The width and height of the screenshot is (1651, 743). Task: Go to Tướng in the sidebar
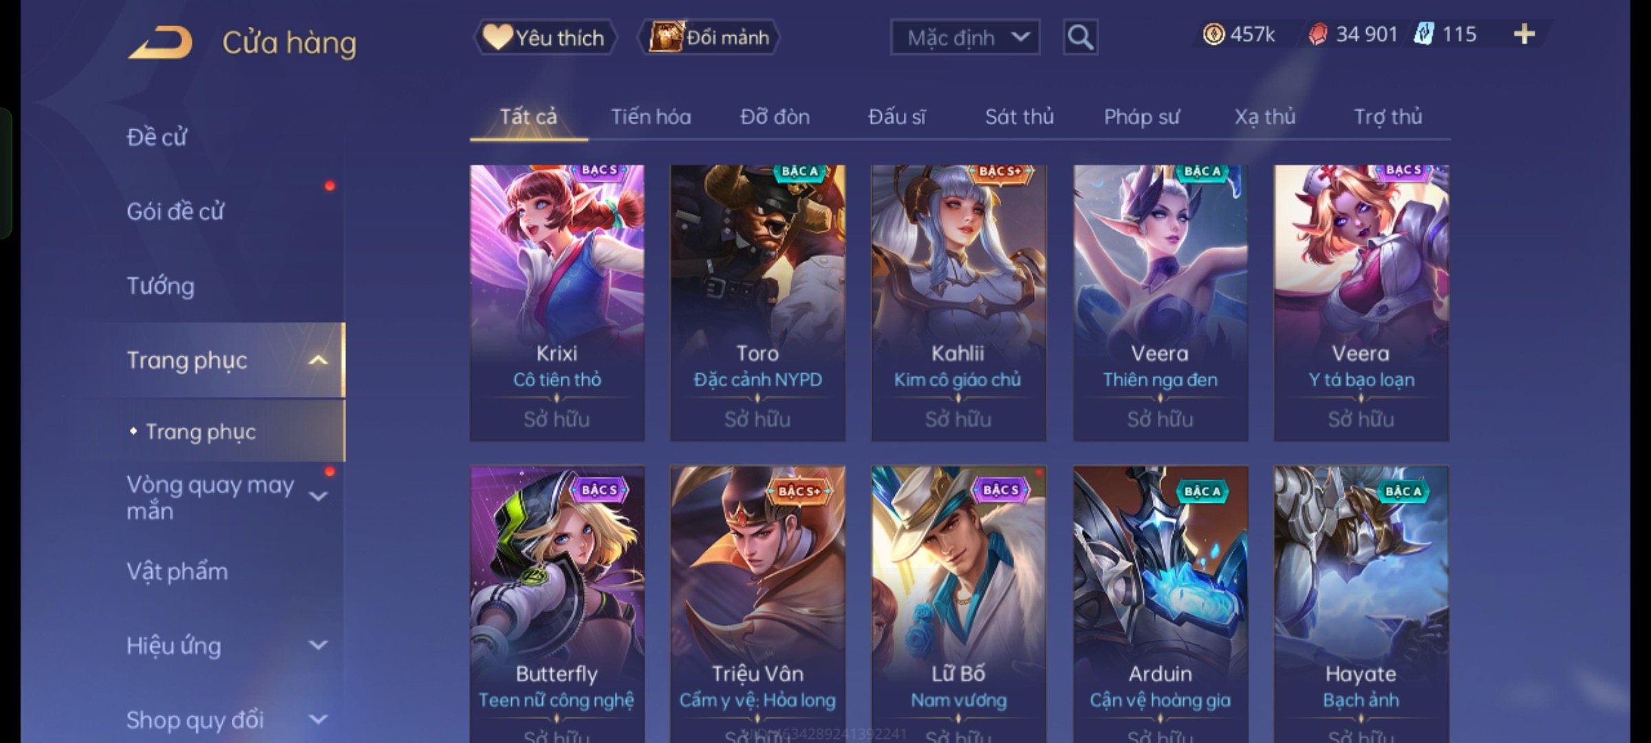click(x=160, y=286)
